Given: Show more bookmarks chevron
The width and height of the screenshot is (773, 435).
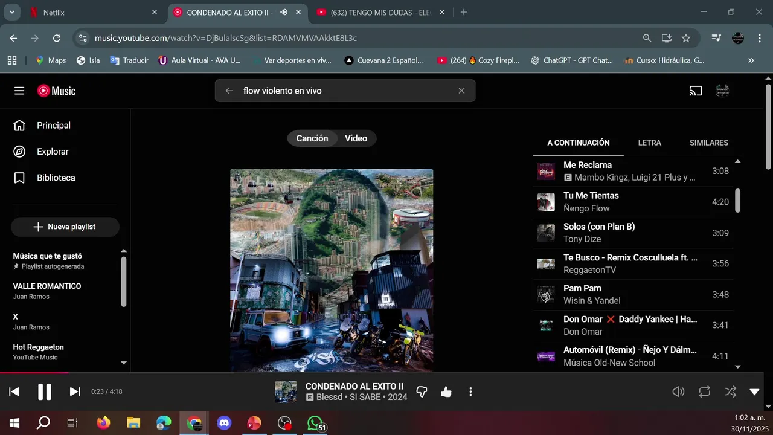Looking at the screenshot, I should (751, 60).
